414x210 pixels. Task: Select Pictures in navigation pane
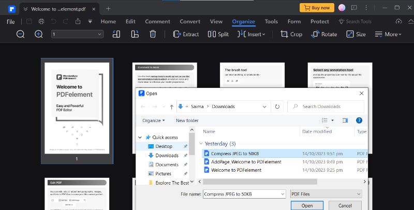point(163,174)
